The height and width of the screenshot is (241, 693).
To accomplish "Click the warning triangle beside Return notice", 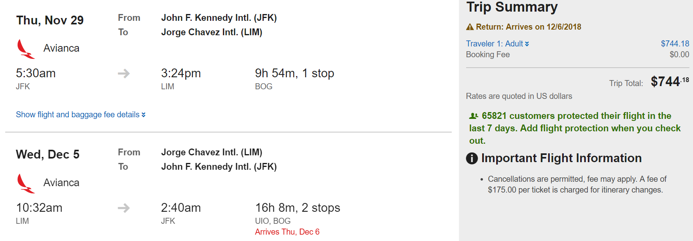I will pos(470,27).
